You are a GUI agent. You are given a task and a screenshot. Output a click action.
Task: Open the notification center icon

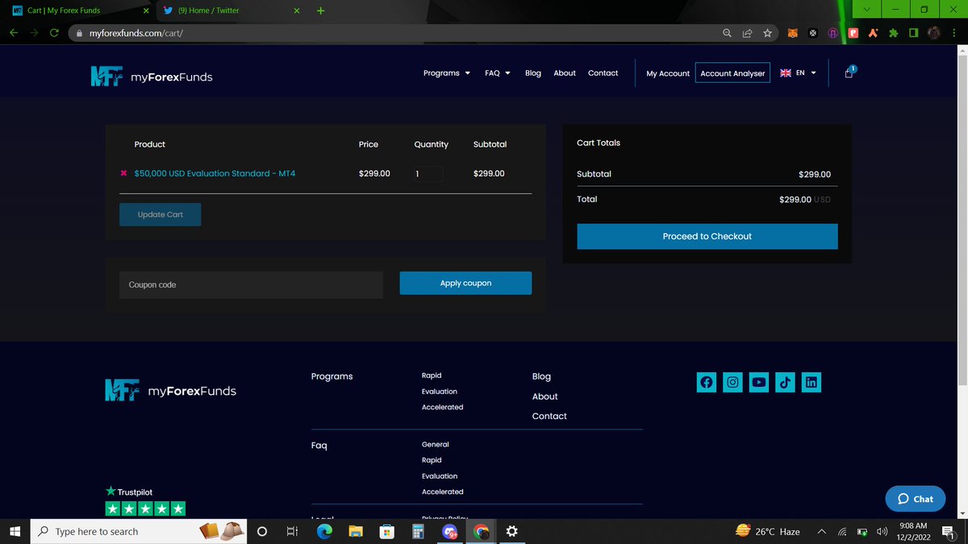pyautogui.click(x=949, y=532)
